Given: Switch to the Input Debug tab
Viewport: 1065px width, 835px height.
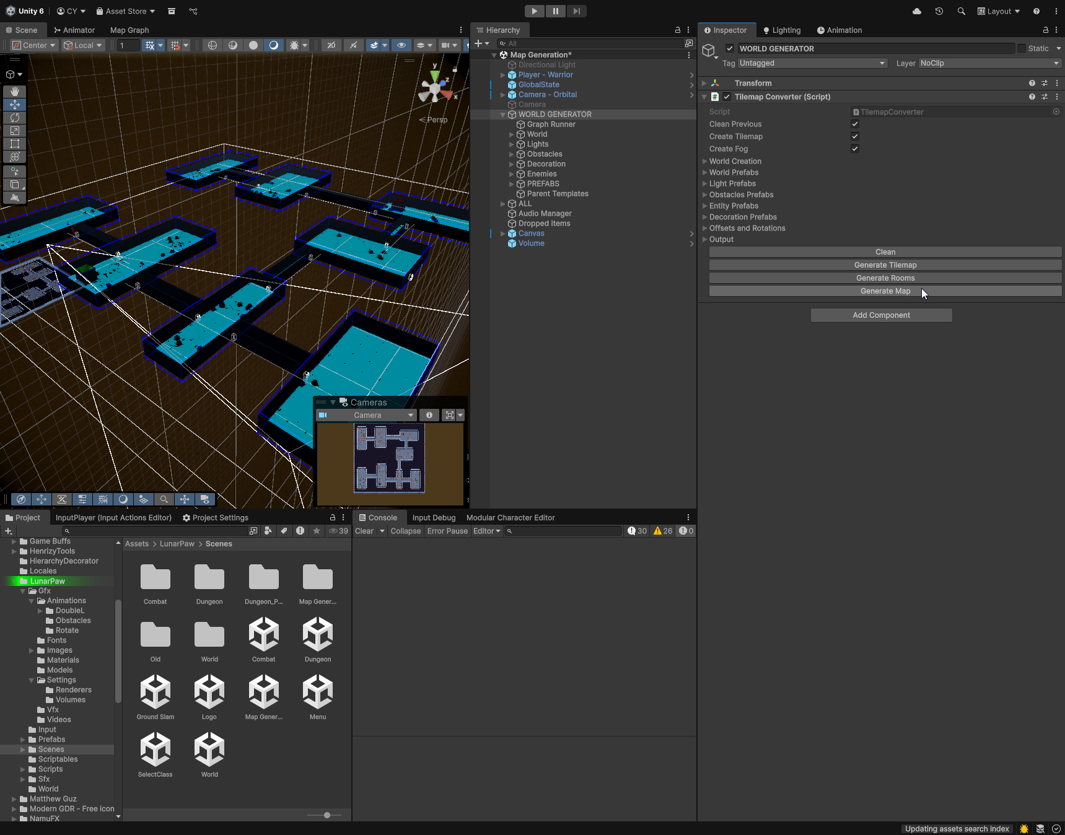Looking at the screenshot, I should pyautogui.click(x=434, y=518).
